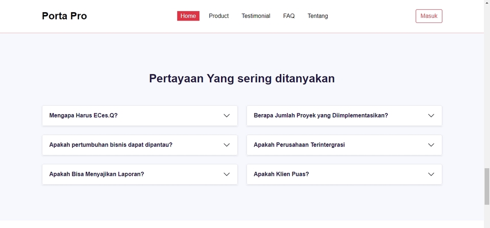Click chevron icon beside Apakah pertumbuhan bisnis question
The height and width of the screenshot is (228, 490).
click(x=227, y=145)
